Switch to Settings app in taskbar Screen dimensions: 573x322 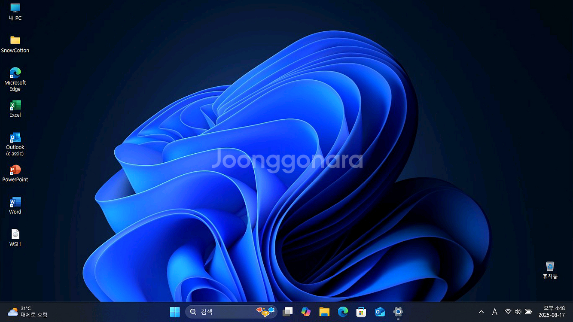[x=398, y=312]
